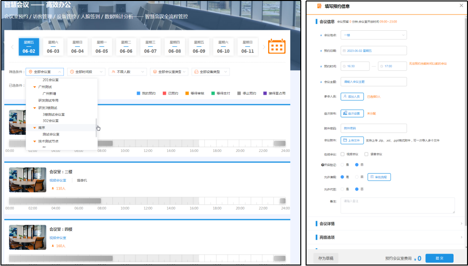
Task: Click the 审批流程 button
Action: click(379, 177)
